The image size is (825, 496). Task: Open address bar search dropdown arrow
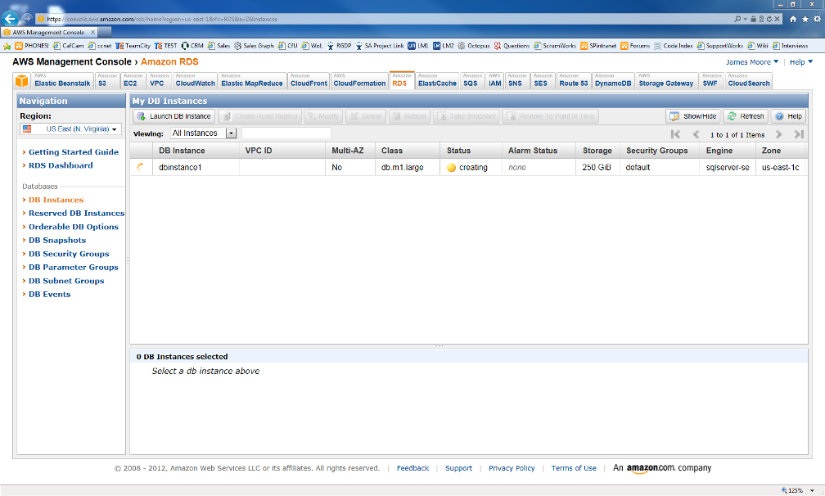(x=745, y=19)
